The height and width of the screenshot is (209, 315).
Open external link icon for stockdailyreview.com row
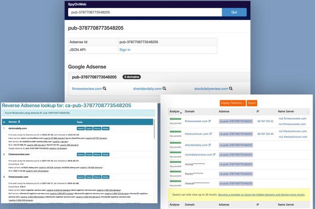coord(214,154)
